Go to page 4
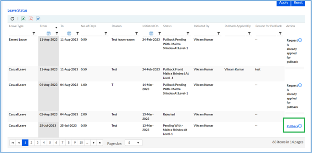This screenshot has height=153, width=312. [x=44, y=143]
